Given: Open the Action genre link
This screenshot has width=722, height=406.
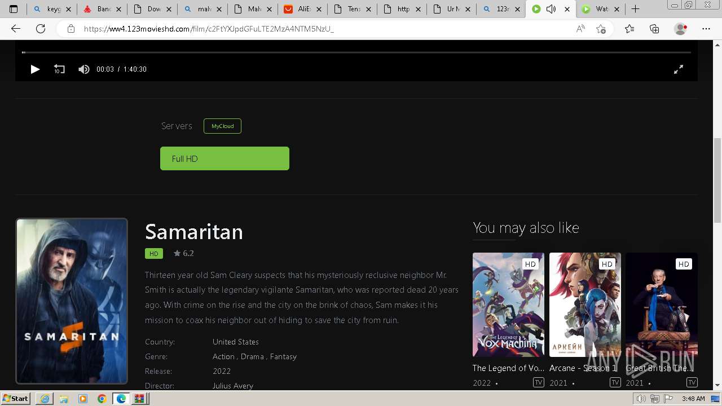Looking at the screenshot, I should (x=223, y=356).
